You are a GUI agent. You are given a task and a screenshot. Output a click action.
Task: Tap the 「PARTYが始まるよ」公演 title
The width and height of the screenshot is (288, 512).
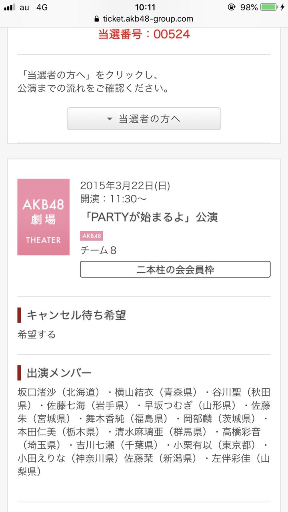point(149,217)
